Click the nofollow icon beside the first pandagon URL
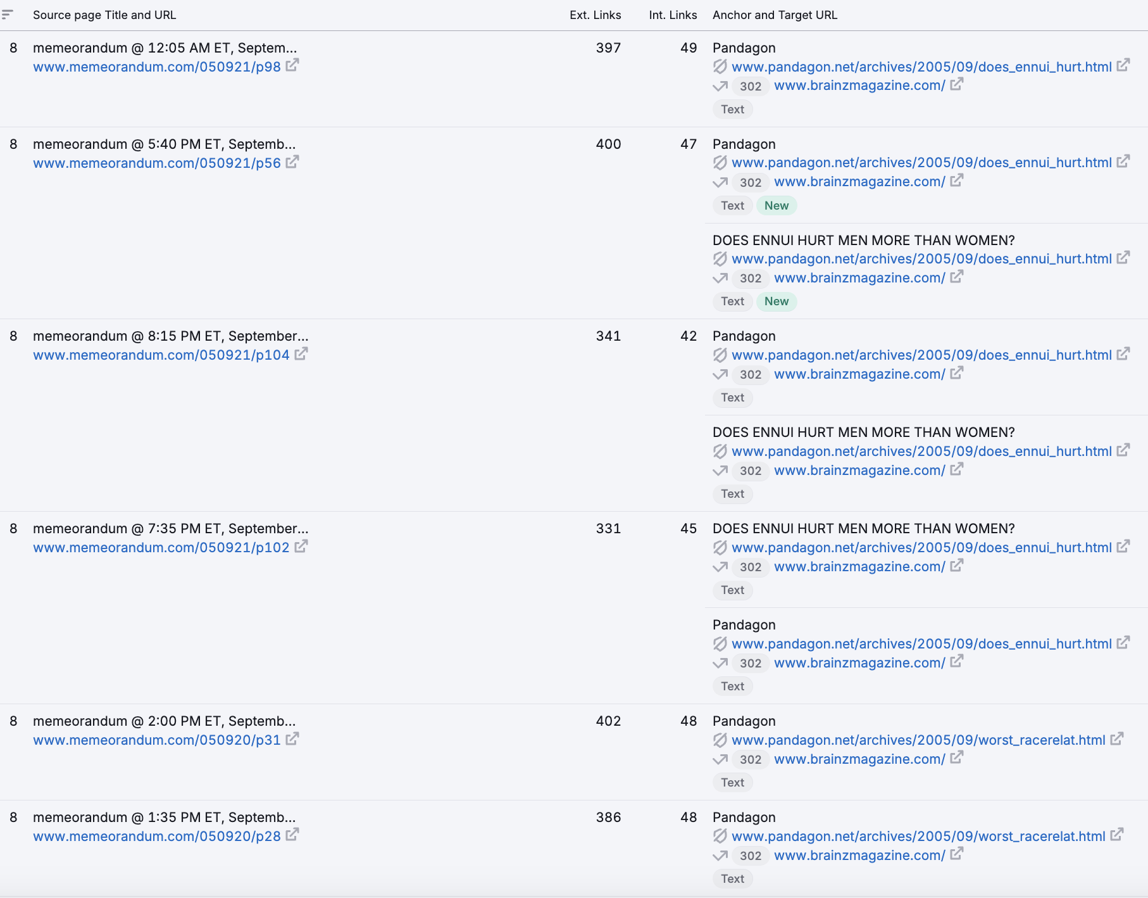 pos(720,66)
